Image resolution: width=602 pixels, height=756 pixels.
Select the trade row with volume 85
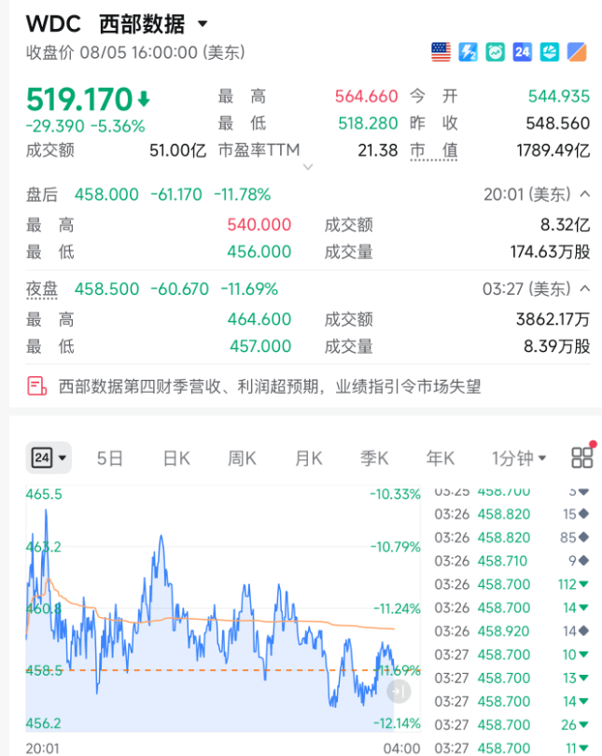coord(511,538)
